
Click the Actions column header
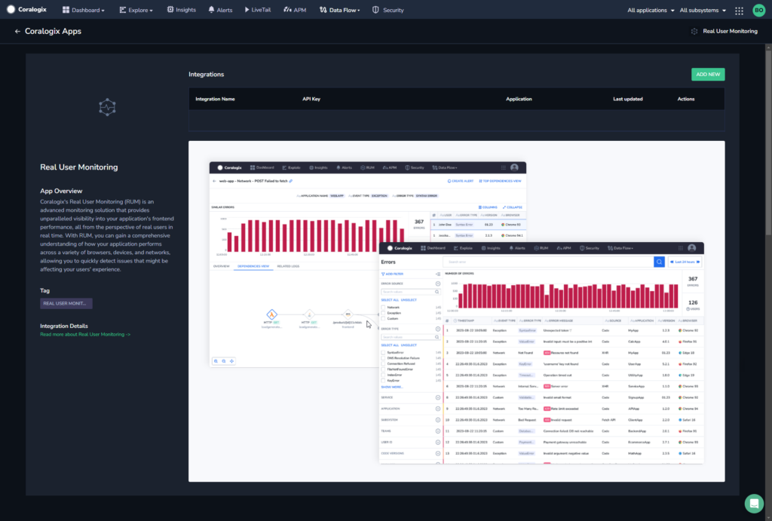pyautogui.click(x=686, y=99)
